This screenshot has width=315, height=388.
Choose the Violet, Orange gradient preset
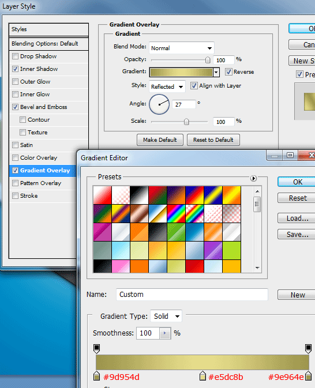[x=176, y=195]
